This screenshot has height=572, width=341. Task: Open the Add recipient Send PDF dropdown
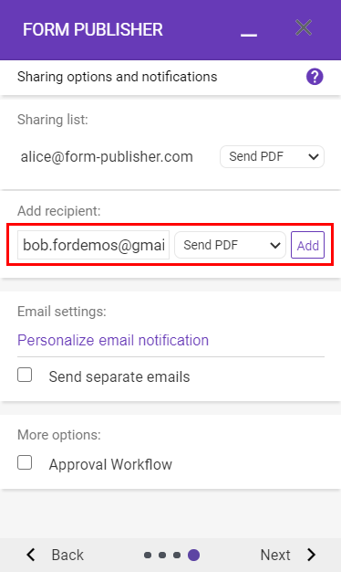[x=230, y=245]
